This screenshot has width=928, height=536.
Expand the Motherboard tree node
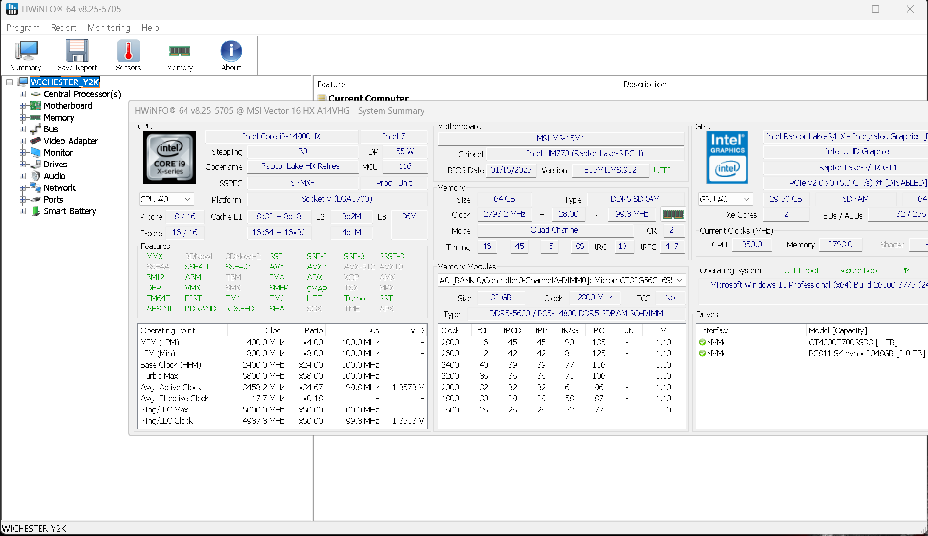click(x=22, y=105)
